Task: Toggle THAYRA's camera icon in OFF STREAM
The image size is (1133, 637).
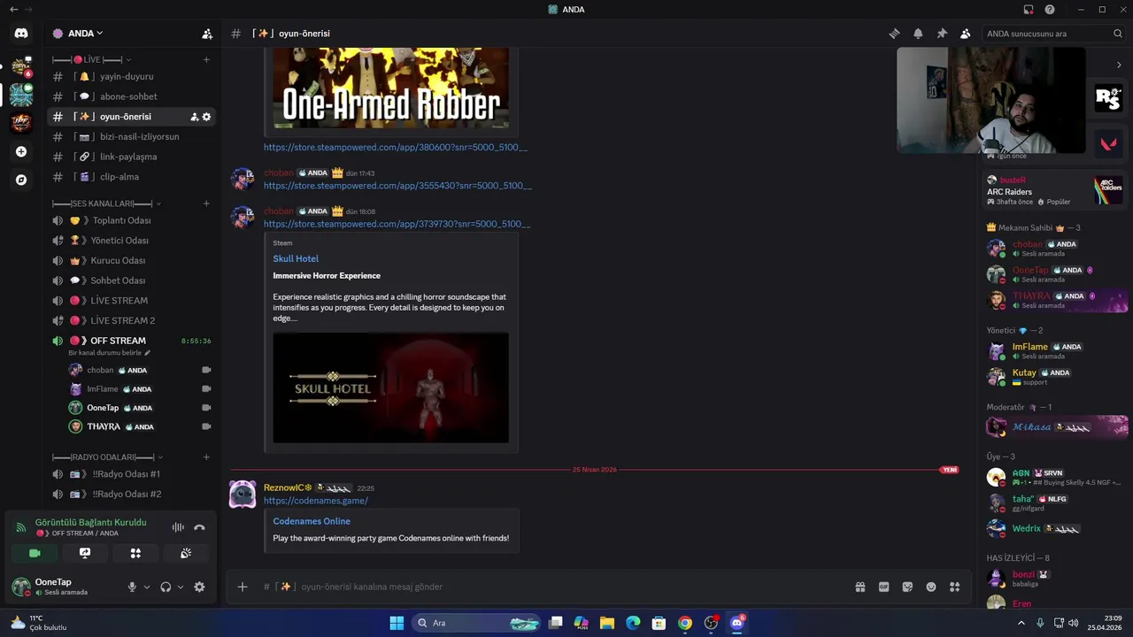Action: 206,426
